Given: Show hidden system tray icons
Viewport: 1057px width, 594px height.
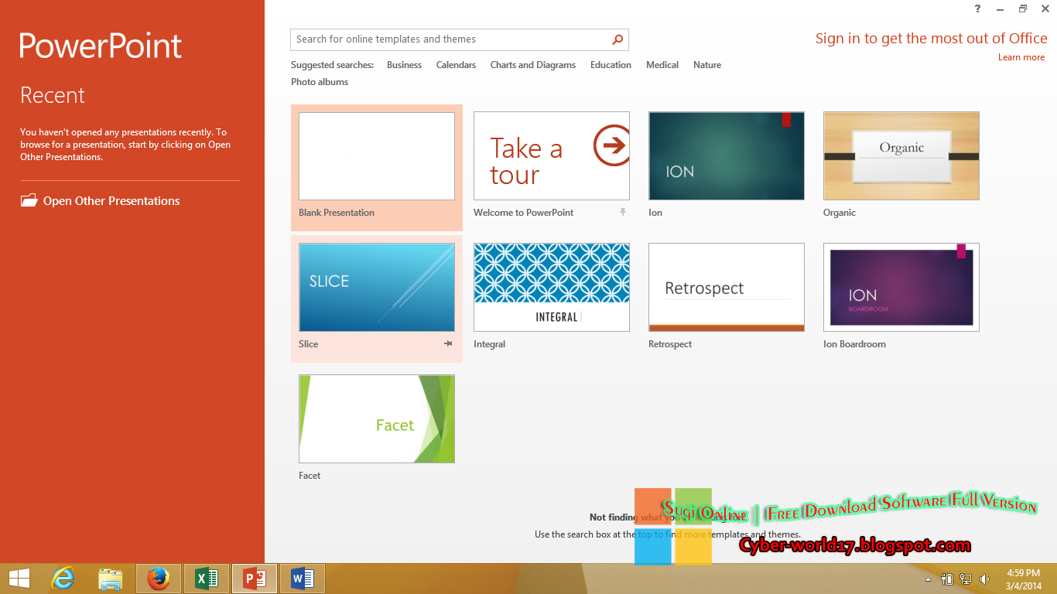Looking at the screenshot, I should (929, 579).
